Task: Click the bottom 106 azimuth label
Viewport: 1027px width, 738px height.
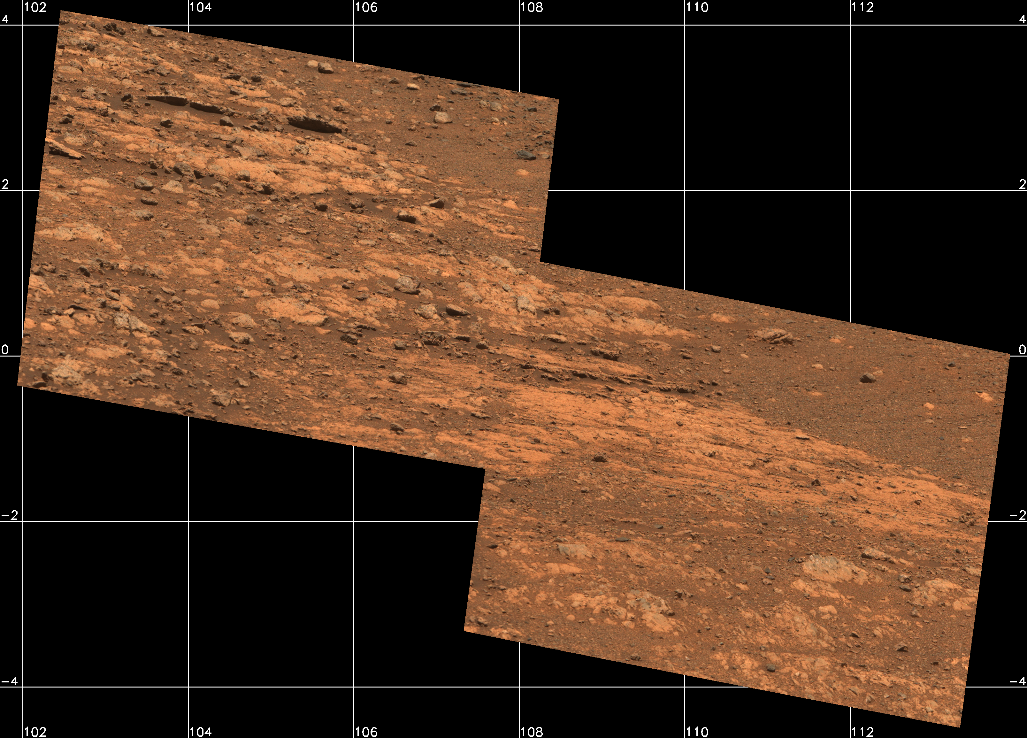Action: pos(366,731)
